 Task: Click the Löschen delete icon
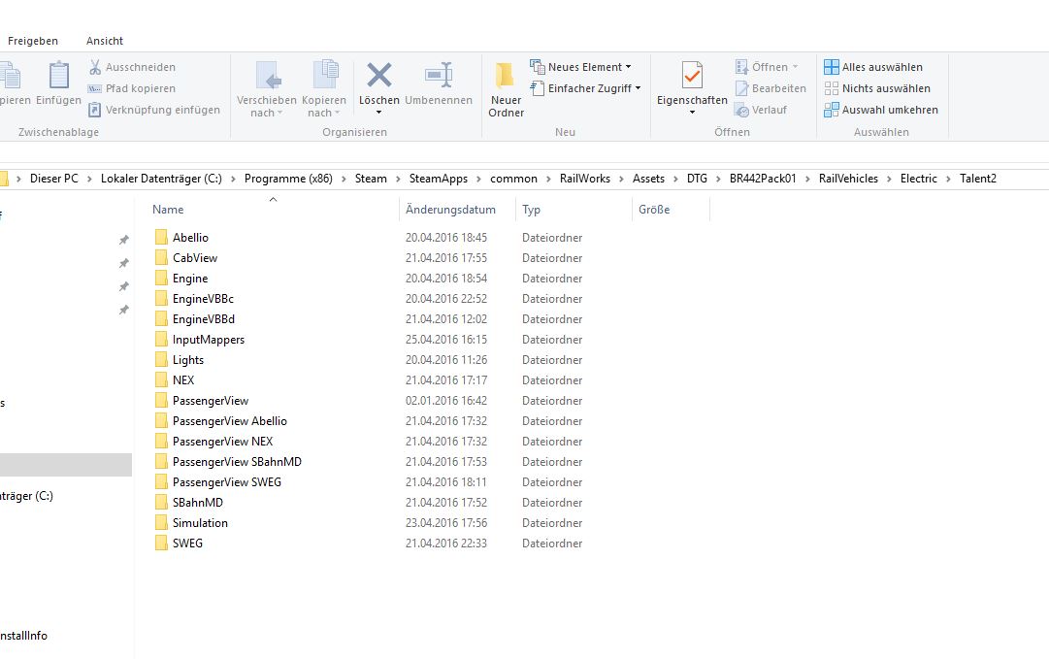point(378,76)
